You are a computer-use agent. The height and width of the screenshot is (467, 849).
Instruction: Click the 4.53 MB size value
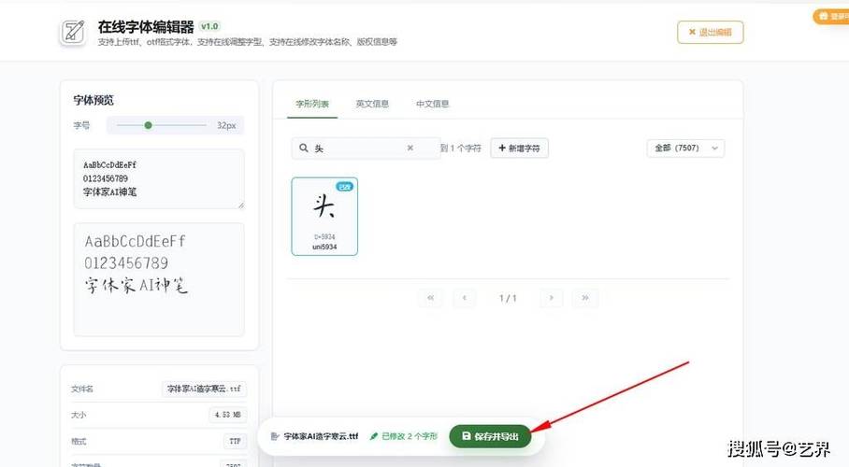point(227,415)
